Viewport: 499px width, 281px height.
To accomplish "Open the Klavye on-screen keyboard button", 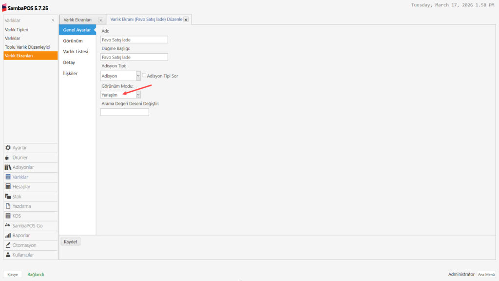I will click(13, 275).
